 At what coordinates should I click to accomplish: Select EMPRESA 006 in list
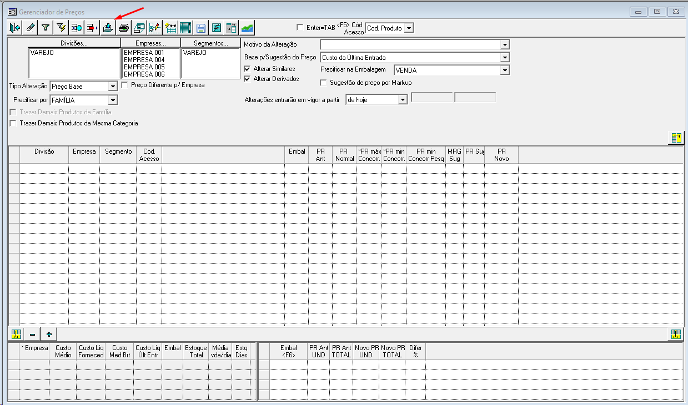coord(144,74)
